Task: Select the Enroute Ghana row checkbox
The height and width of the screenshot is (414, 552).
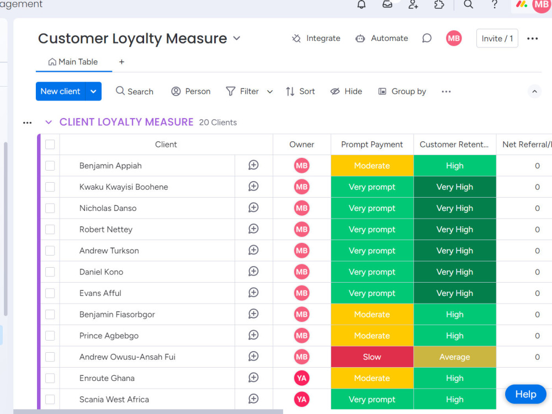Action: coord(50,378)
